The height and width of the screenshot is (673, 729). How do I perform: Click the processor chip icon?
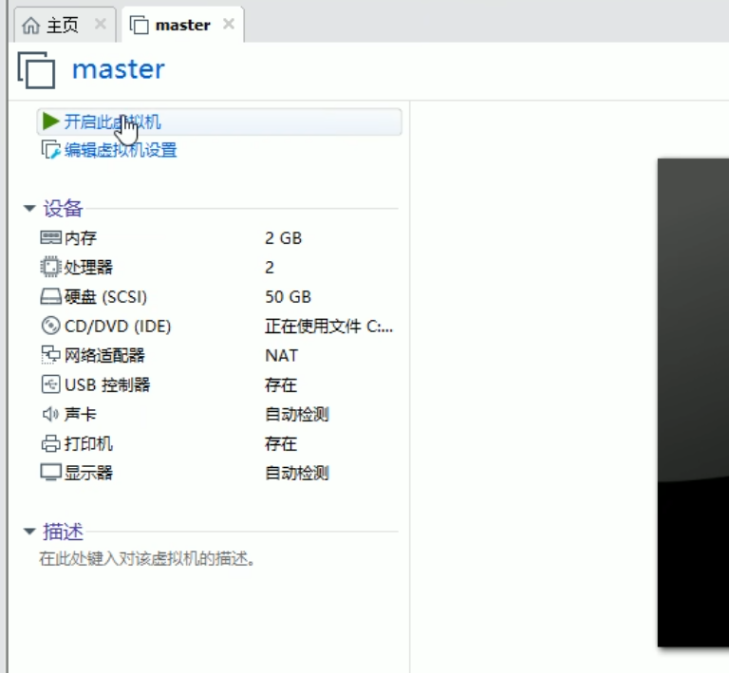[x=50, y=268]
